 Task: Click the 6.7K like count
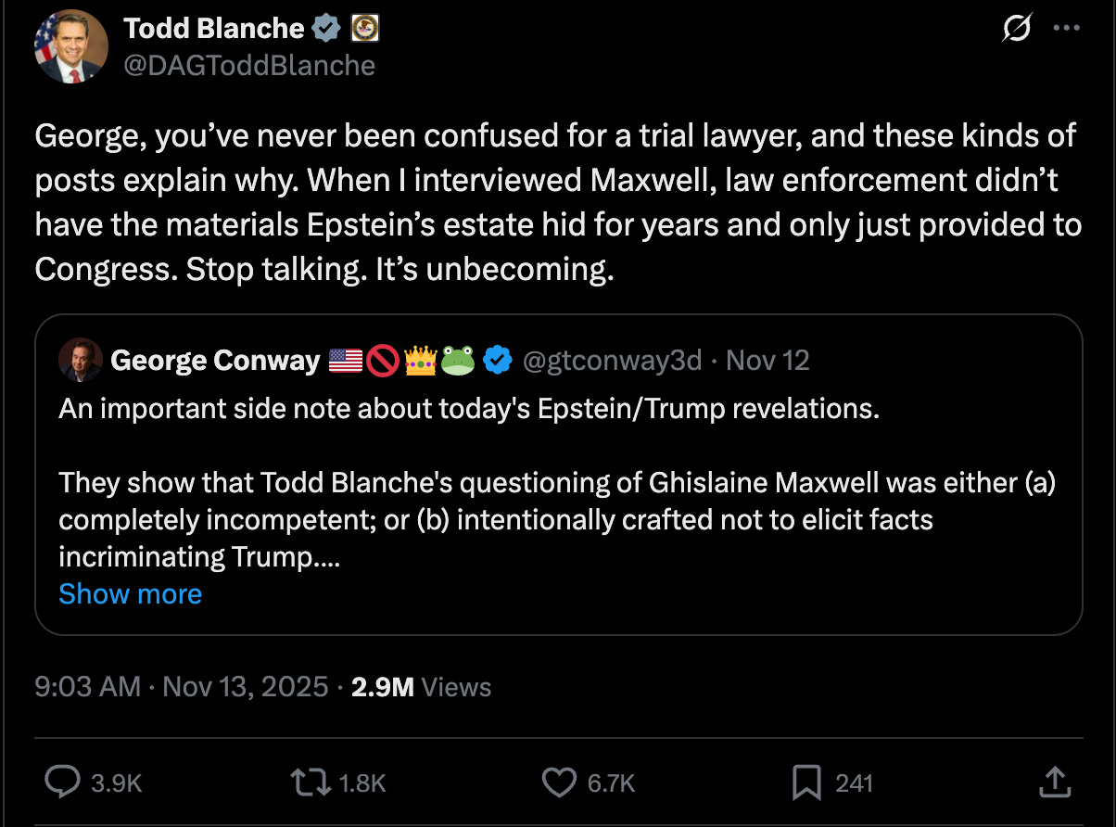pyautogui.click(x=611, y=782)
